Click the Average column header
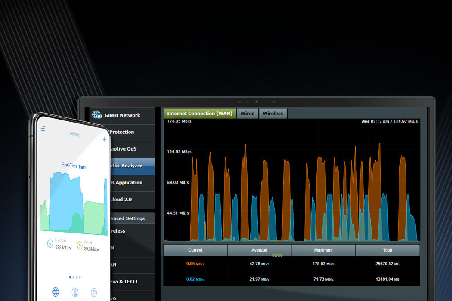The width and height of the screenshot is (452, 301). point(259,250)
